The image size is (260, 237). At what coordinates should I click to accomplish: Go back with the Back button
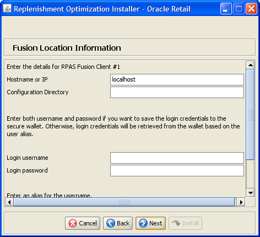118,223
